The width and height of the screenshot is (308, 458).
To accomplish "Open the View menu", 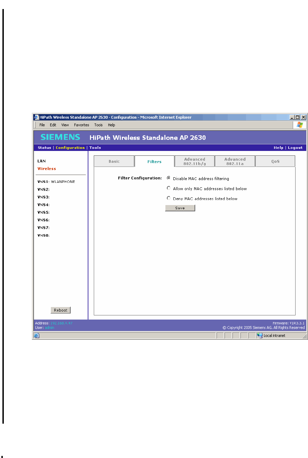I will pyautogui.click(x=65, y=125).
